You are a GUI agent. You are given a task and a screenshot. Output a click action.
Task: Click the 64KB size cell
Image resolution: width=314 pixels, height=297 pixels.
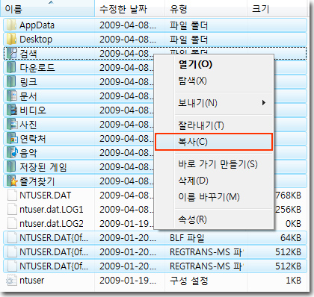(x=291, y=238)
